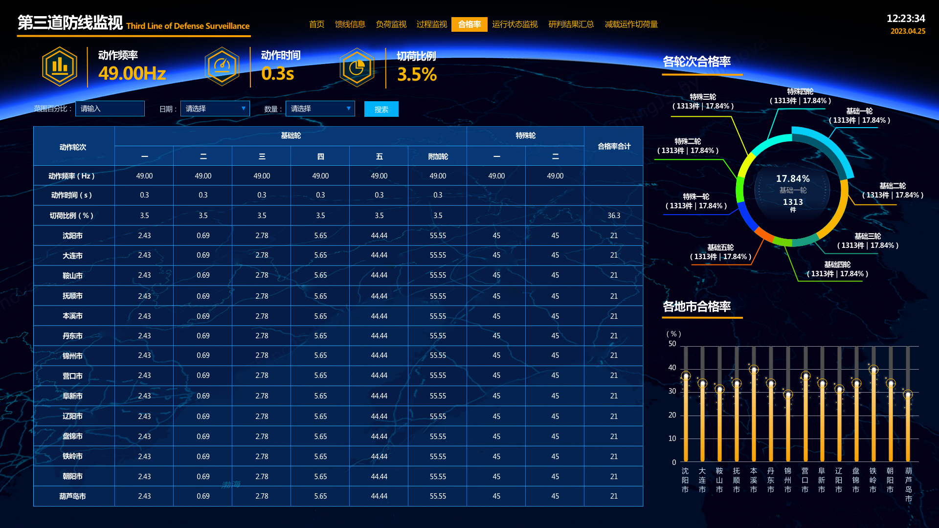This screenshot has height=528, width=939.
Task: Go to 首页 tab
Action: [316, 24]
